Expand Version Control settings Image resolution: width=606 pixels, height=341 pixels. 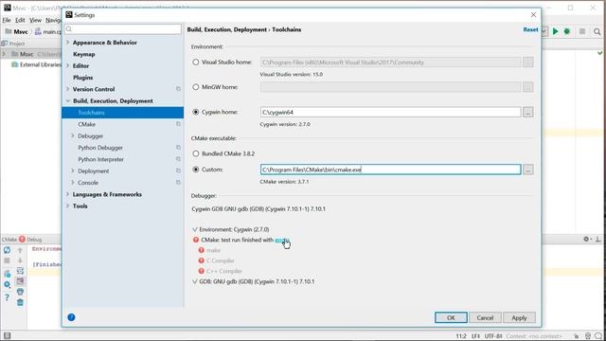(68, 89)
